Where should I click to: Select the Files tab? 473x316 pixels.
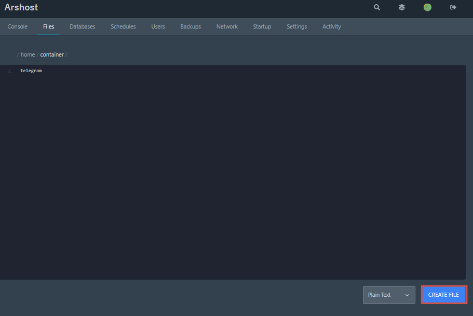click(49, 26)
